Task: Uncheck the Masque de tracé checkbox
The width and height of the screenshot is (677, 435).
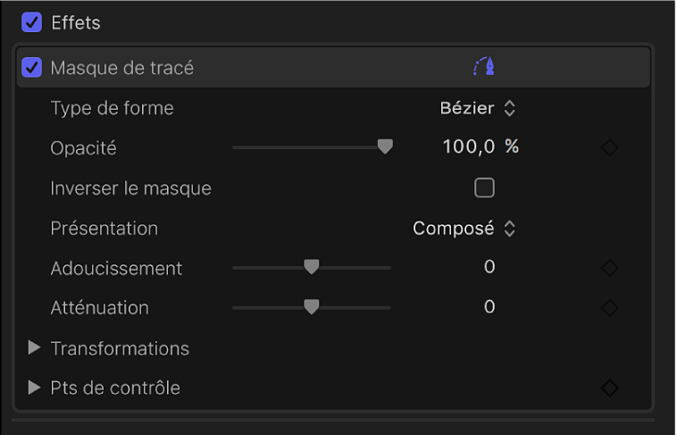Action: [32, 67]
